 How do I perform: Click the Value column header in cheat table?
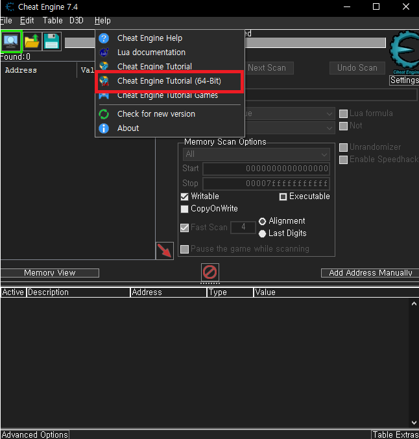[336, 292]
